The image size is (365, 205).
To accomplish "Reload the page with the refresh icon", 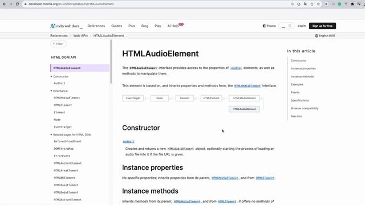I will pyautogui.click(x=18, y=4).
